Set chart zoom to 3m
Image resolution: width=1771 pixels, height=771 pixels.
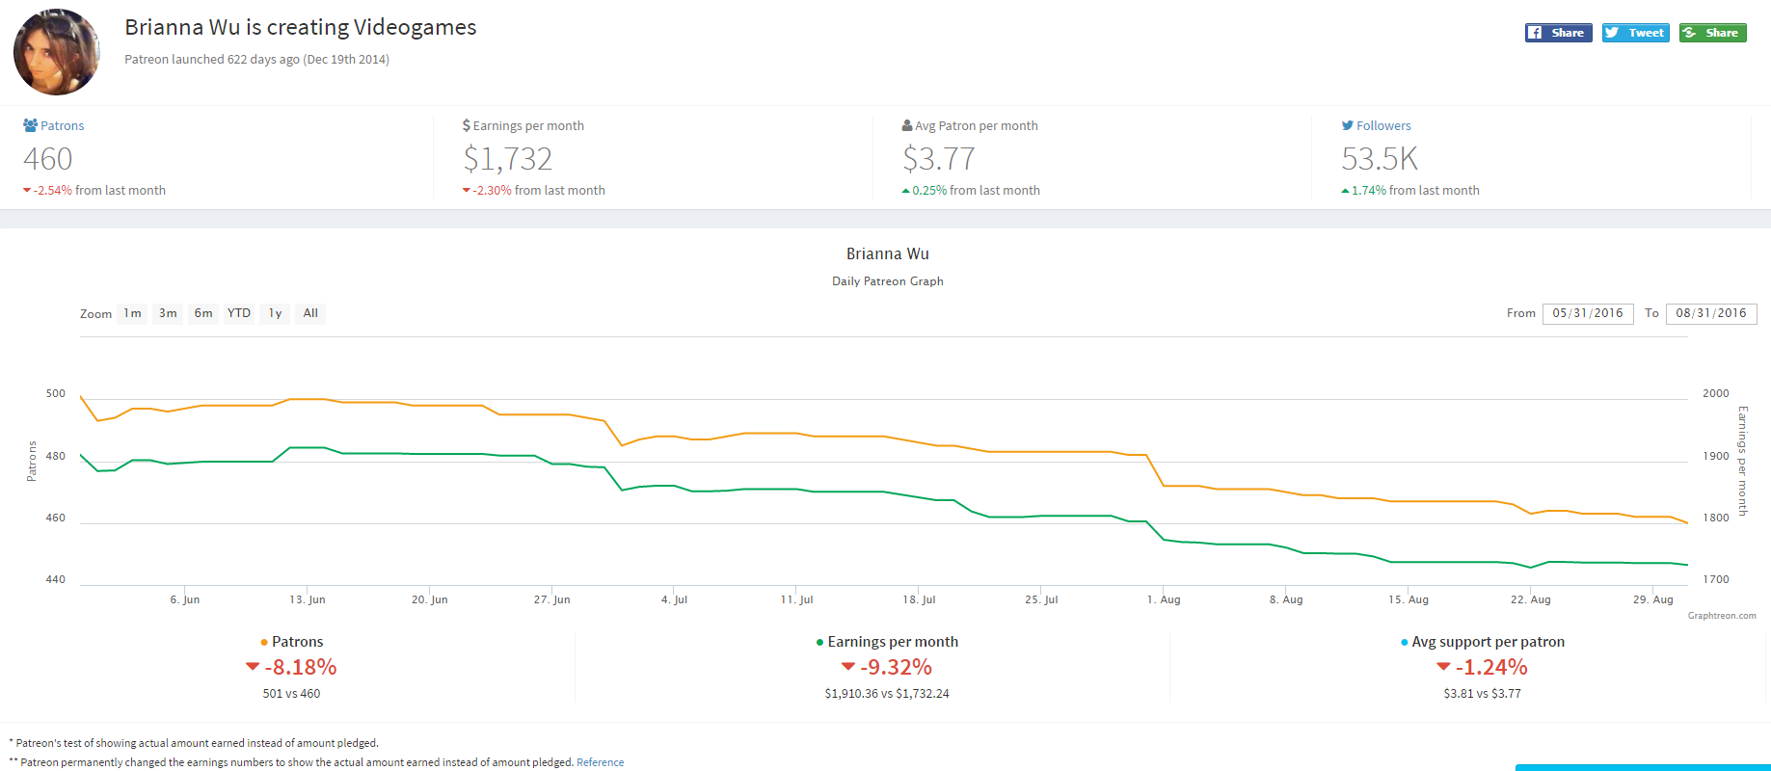coord(168,313)
